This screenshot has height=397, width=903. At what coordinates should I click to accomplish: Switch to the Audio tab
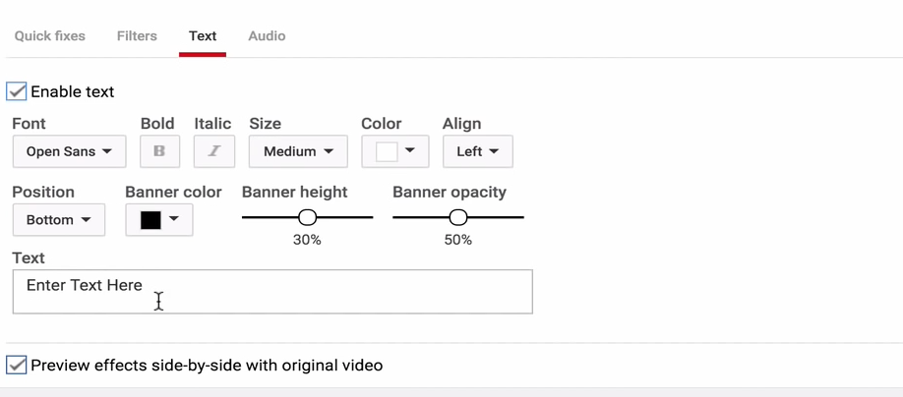(x=267, y=35)
